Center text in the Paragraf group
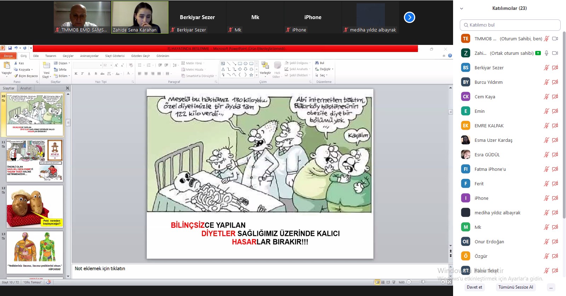This screenshot has width=566, height=296. point(146,74)
